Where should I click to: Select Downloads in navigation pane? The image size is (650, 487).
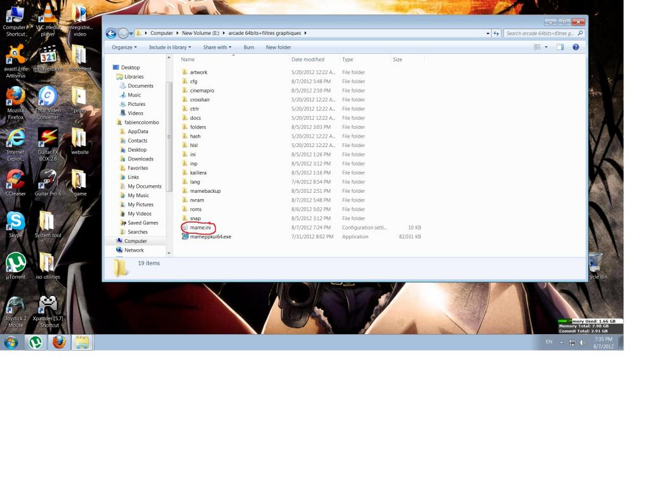pos(140,159)
